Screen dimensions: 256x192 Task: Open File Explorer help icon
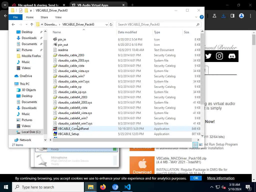pos(202,17)
